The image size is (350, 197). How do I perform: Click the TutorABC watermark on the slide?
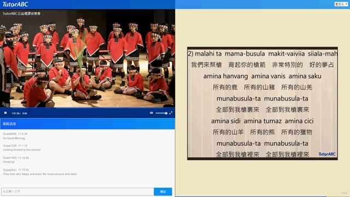click(x=327, y=154)
